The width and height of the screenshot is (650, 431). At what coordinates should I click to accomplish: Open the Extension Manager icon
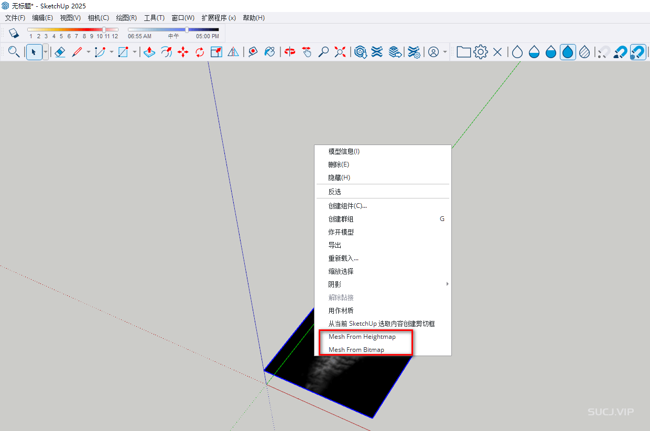(414, 52)
